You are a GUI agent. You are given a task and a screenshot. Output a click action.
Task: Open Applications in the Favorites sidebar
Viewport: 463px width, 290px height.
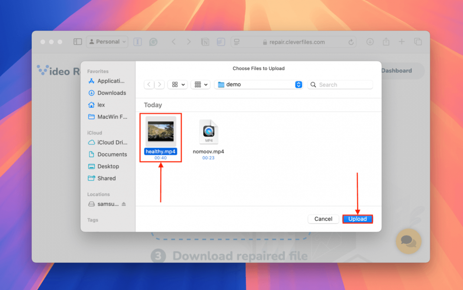[111, 81]
